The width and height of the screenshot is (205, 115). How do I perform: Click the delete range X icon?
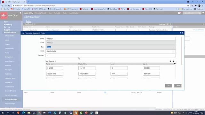(x=174, y=61)
